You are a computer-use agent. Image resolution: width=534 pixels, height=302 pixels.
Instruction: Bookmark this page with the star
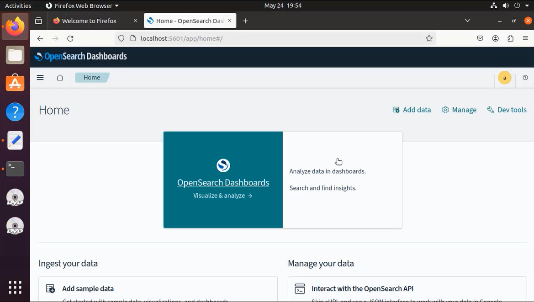(x=429, y=38)
